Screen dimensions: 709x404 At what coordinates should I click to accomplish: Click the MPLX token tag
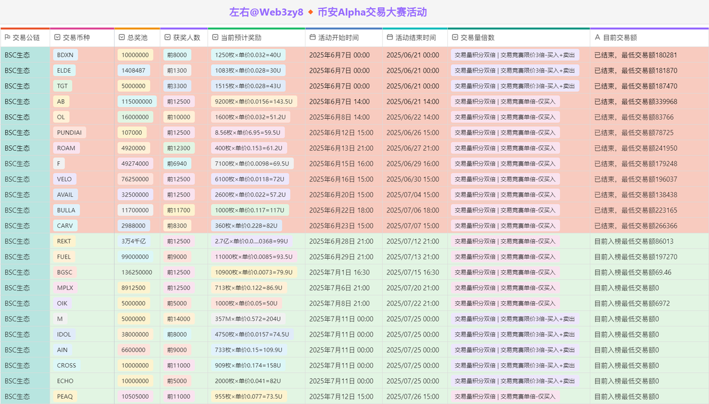[x=65, y=288]
